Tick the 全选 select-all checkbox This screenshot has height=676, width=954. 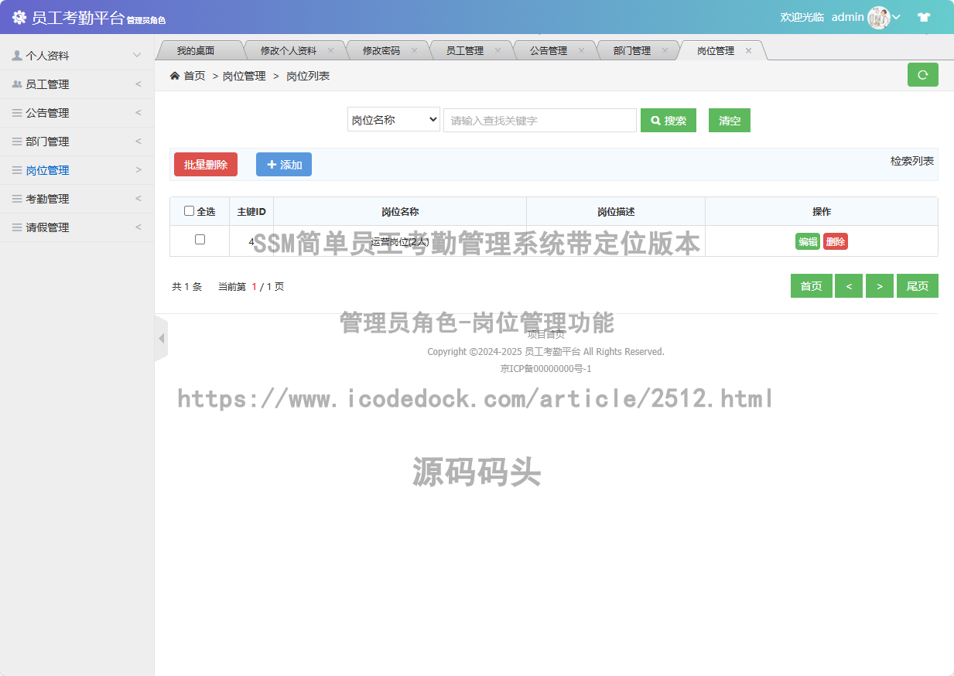pos(189,211)
